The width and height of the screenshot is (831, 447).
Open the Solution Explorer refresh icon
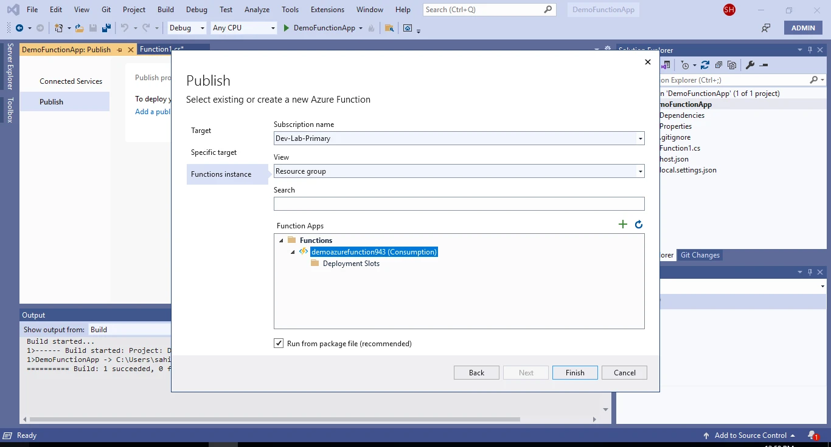[x=705, y=64]
